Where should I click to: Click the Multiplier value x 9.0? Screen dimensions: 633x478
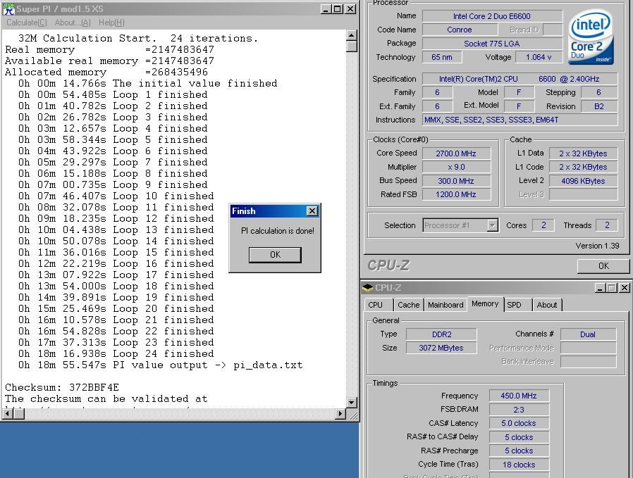[x=456, y=168]
